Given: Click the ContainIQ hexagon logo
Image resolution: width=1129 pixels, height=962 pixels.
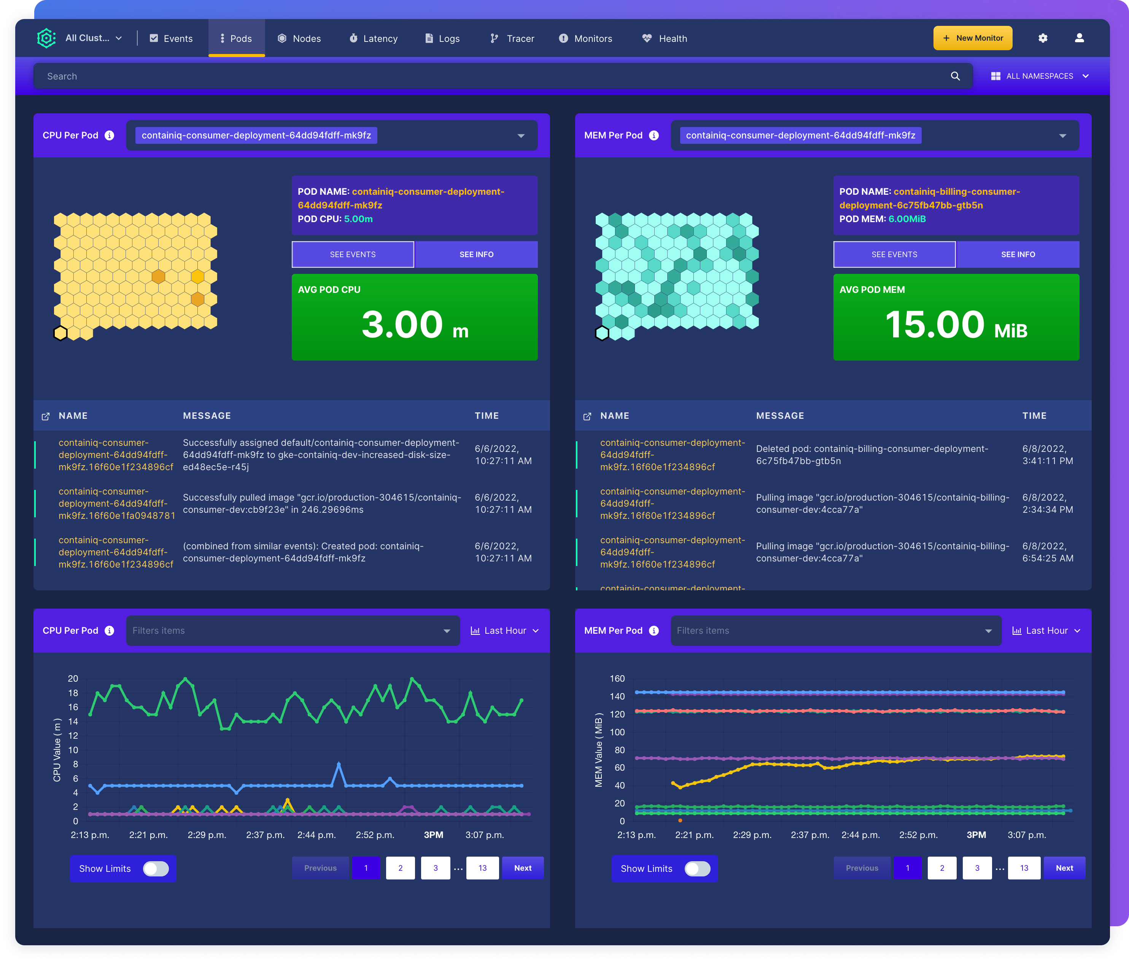Looking at the screenshot, I should [46, 38].
